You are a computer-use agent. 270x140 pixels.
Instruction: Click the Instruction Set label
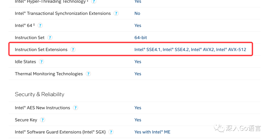[29, 38]
